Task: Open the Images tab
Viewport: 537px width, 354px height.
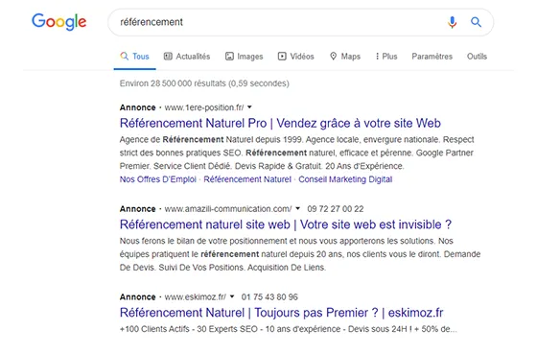Action: click(244, 57)
